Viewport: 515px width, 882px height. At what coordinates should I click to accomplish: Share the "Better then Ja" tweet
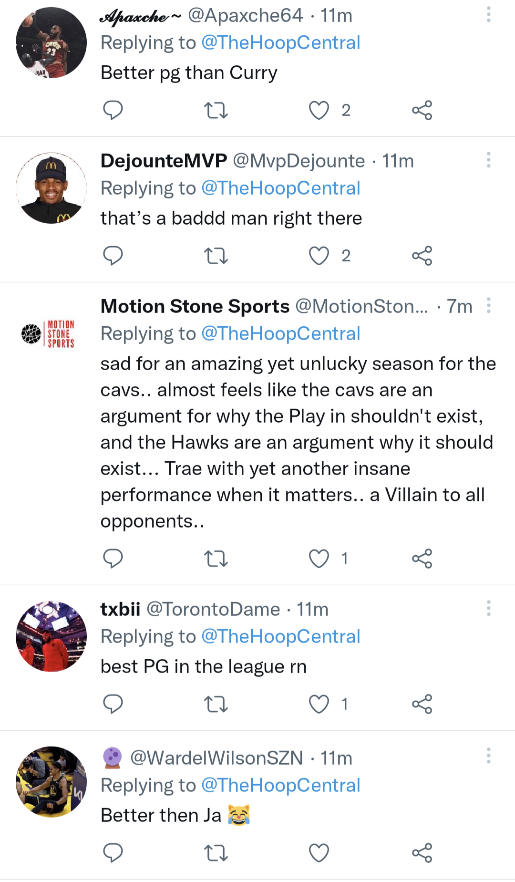tap(422, 853)
